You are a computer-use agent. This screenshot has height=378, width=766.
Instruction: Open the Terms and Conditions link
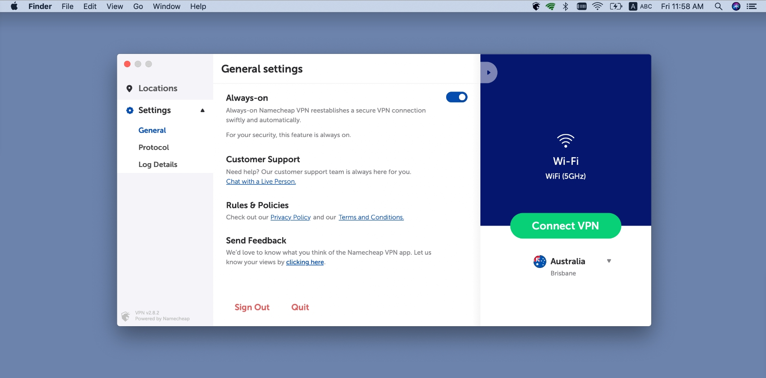(371, 217)
